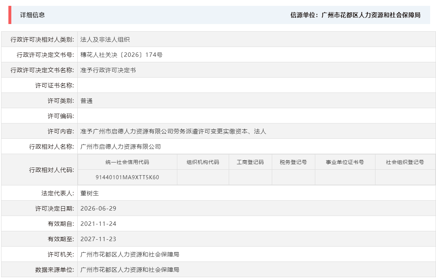Click the 工商登记码 column header
Image resolution: width=436 pixels, height=279 pixels.
[x=250, y=162]
